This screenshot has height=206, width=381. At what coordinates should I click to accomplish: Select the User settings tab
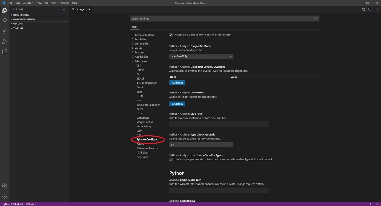pyautogui.click(x=135, y=27)
